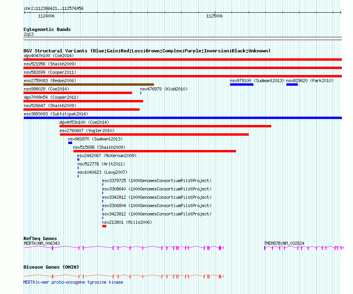353x294 pixels.
Task: Select the blue nsv829620 gain bar
Action: 292,85
